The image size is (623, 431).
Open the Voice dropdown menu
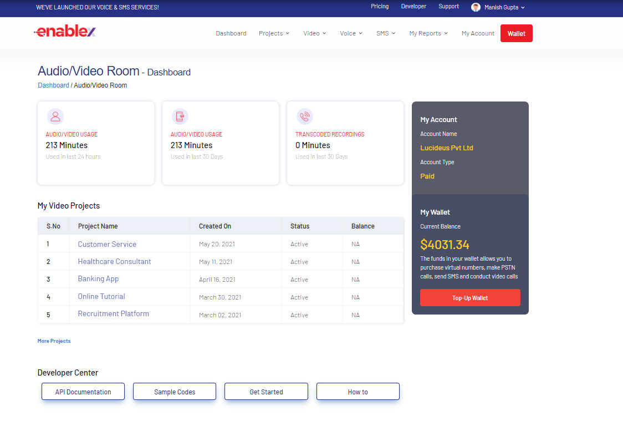(351, 33)
